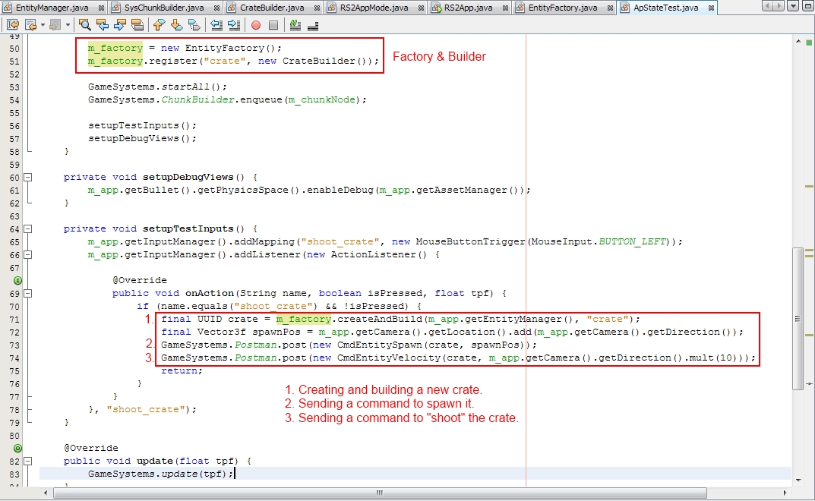Collapse the onAction method fold
Viewport: 815px width, 501px height.
pyautogui.click(x=28, y=293)
